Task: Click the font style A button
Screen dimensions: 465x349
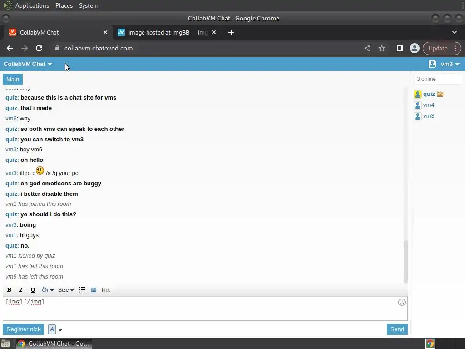Action: coord(52,329)
